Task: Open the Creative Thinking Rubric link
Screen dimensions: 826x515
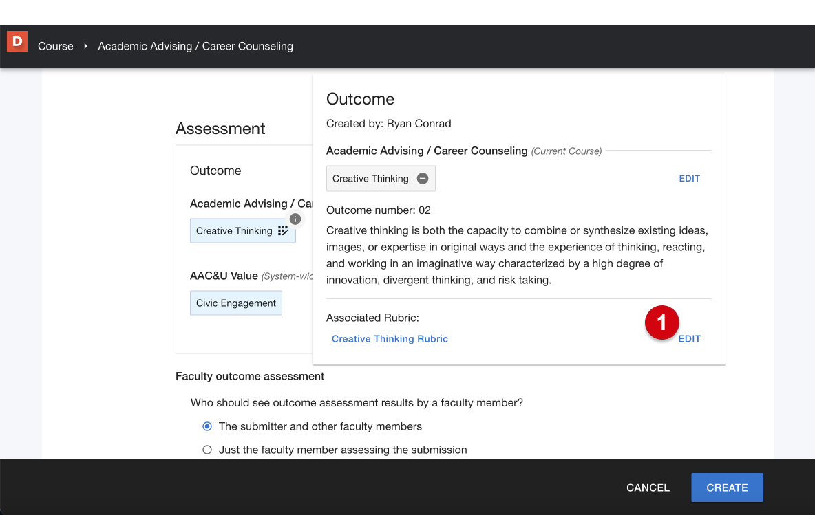Action: pos(390,339)
